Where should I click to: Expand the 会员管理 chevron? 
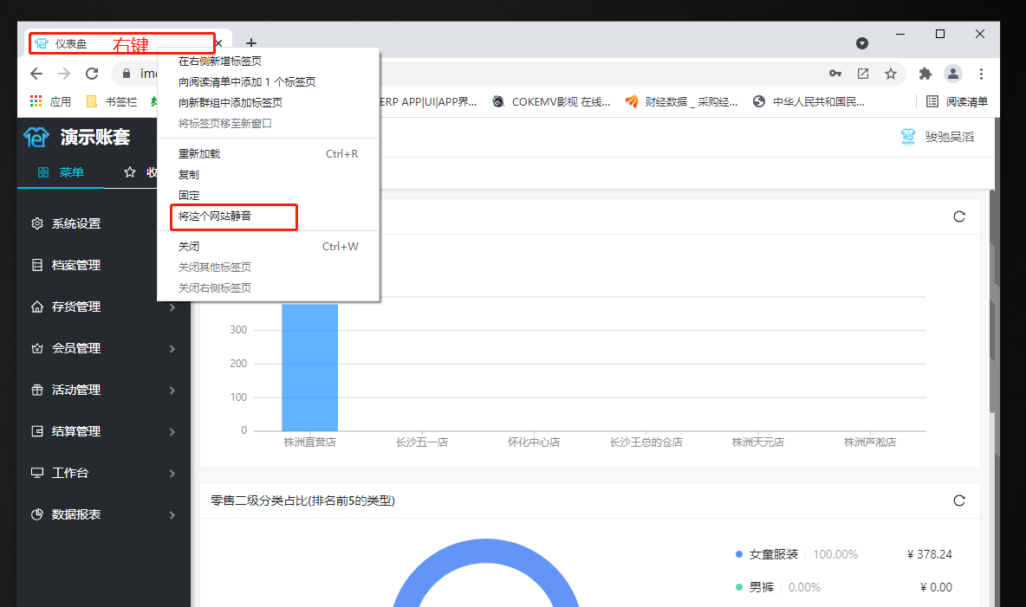click(172, 349)
